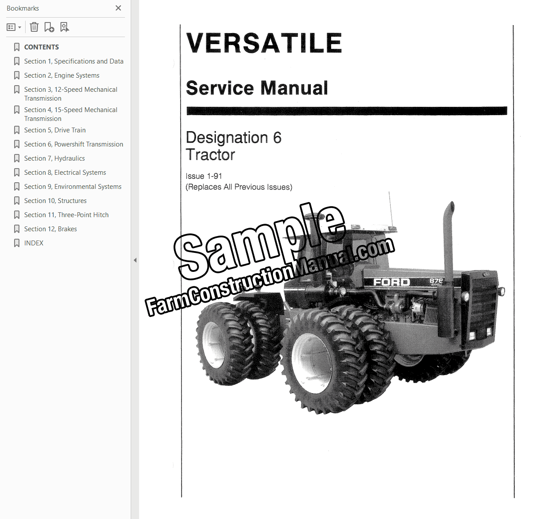The width and height of the screenshot is (540, 519).
Task: Open Section 12, Brakes bookmark
Action: point(50,229)
